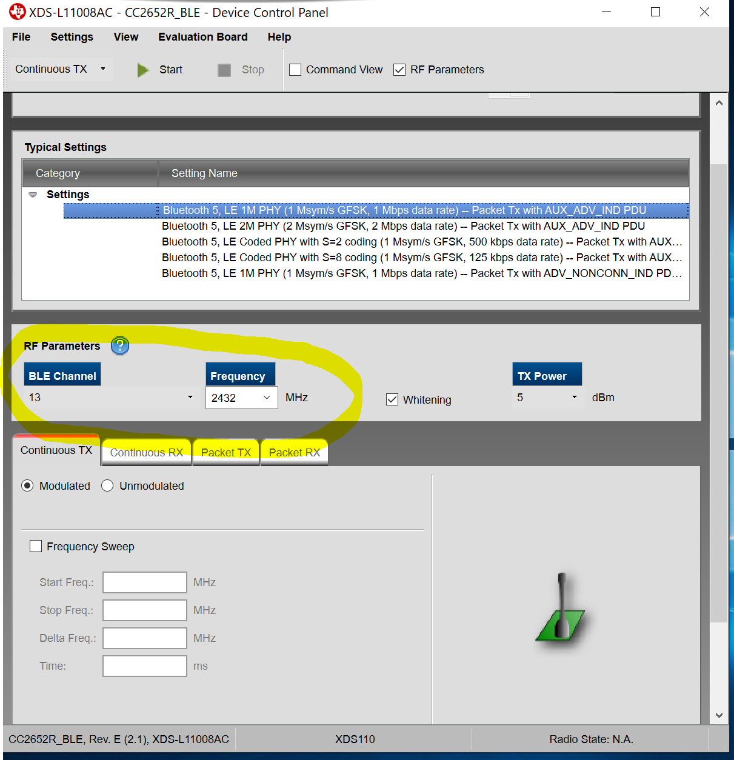This screenshot has height=760, width=734.
Task: Click the Setting Name column header
Action: [424, 173]
